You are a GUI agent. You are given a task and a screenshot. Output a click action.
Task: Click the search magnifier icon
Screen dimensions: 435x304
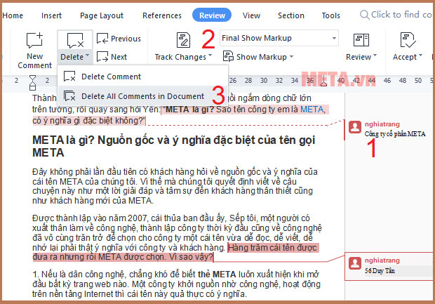pos(364,15)
